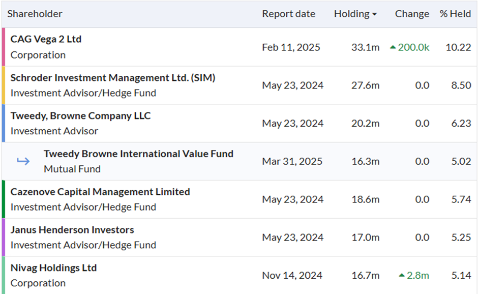Click the dark green color bar beside Cazenove Capital Management

[x=4, y=199]
